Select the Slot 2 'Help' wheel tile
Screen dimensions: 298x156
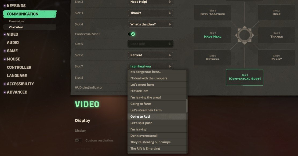(276, 13)
